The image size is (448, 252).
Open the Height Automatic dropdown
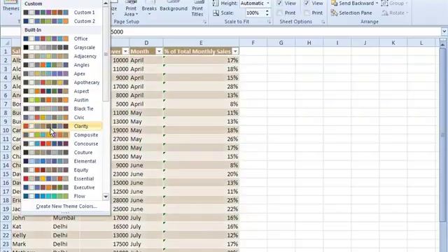(x=267, y=3)
